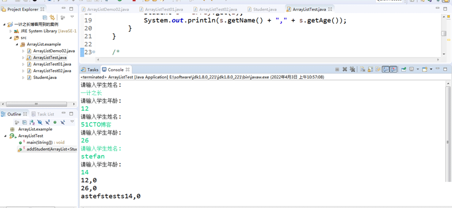The image size is (452, 208).
Task: Switch to Student.java editor tab
Action: point(265,9)
